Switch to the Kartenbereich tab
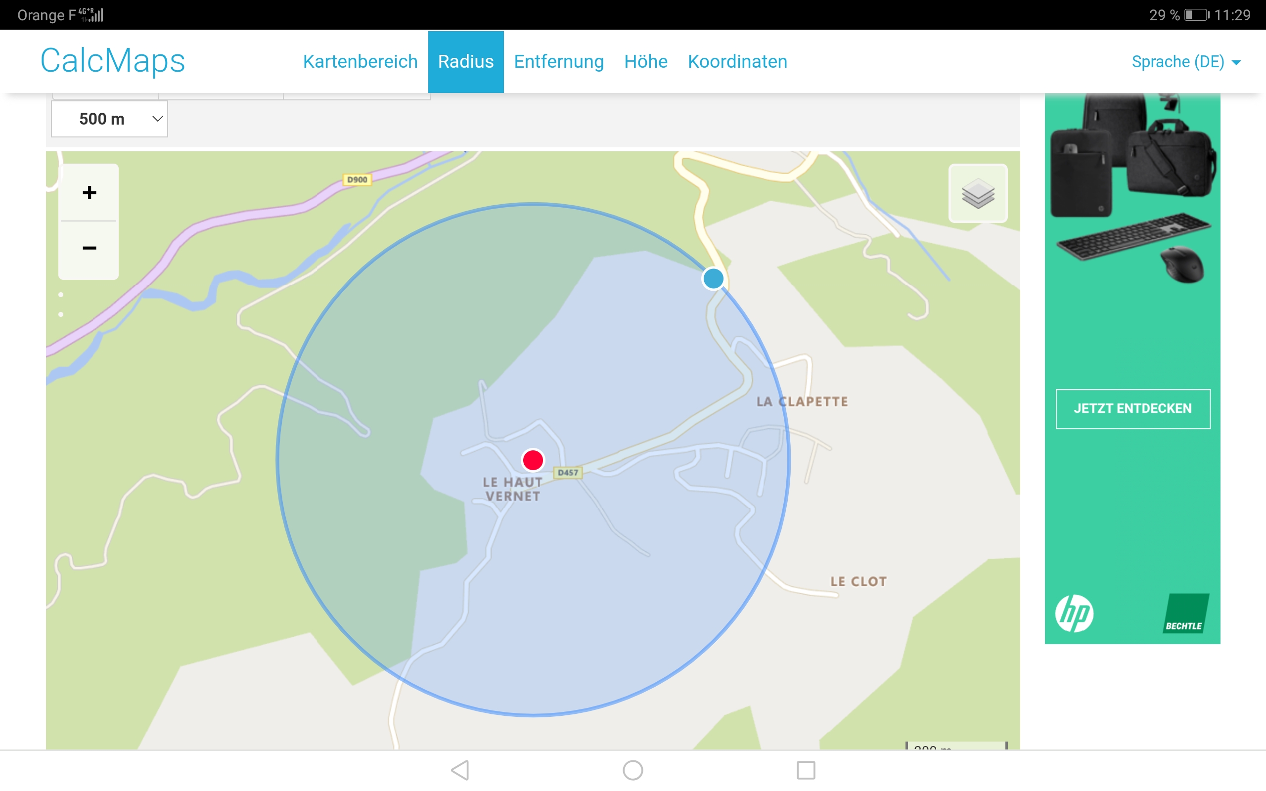The height and width of the screenshot is (791, 1266). click(x=360, y=62)
